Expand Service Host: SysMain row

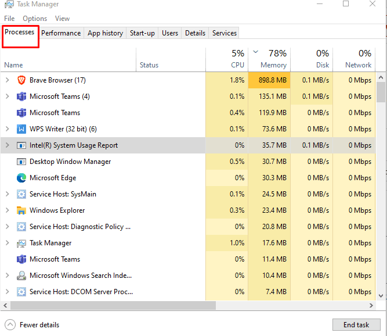(x=7, y=194)
